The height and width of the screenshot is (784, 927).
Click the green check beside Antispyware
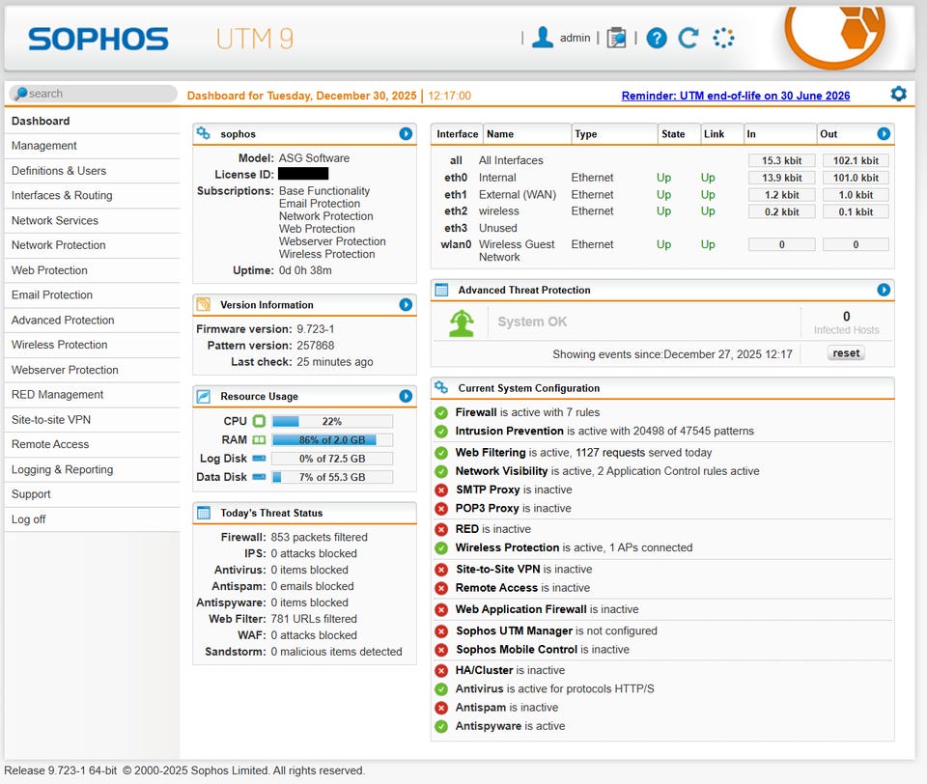tap(441, 726)
